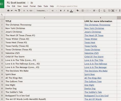Select row 10 header
The width and height of the screenshot is (121, 101).
pos(2,53)
